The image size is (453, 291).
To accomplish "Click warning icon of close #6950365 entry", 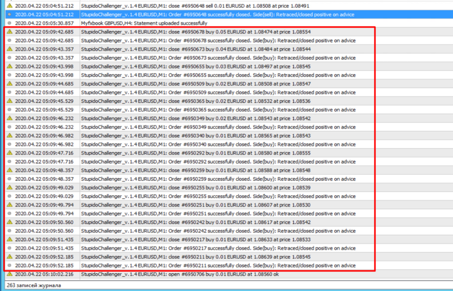I will tap(10, 101).
